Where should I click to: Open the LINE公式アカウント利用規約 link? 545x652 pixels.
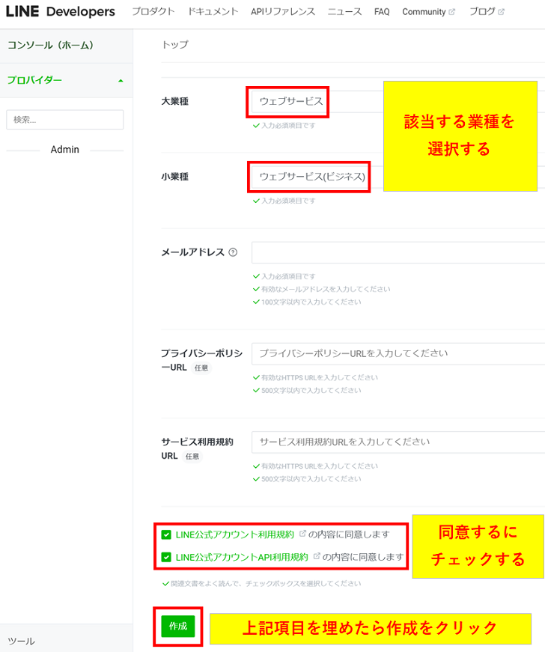point(235,534)
